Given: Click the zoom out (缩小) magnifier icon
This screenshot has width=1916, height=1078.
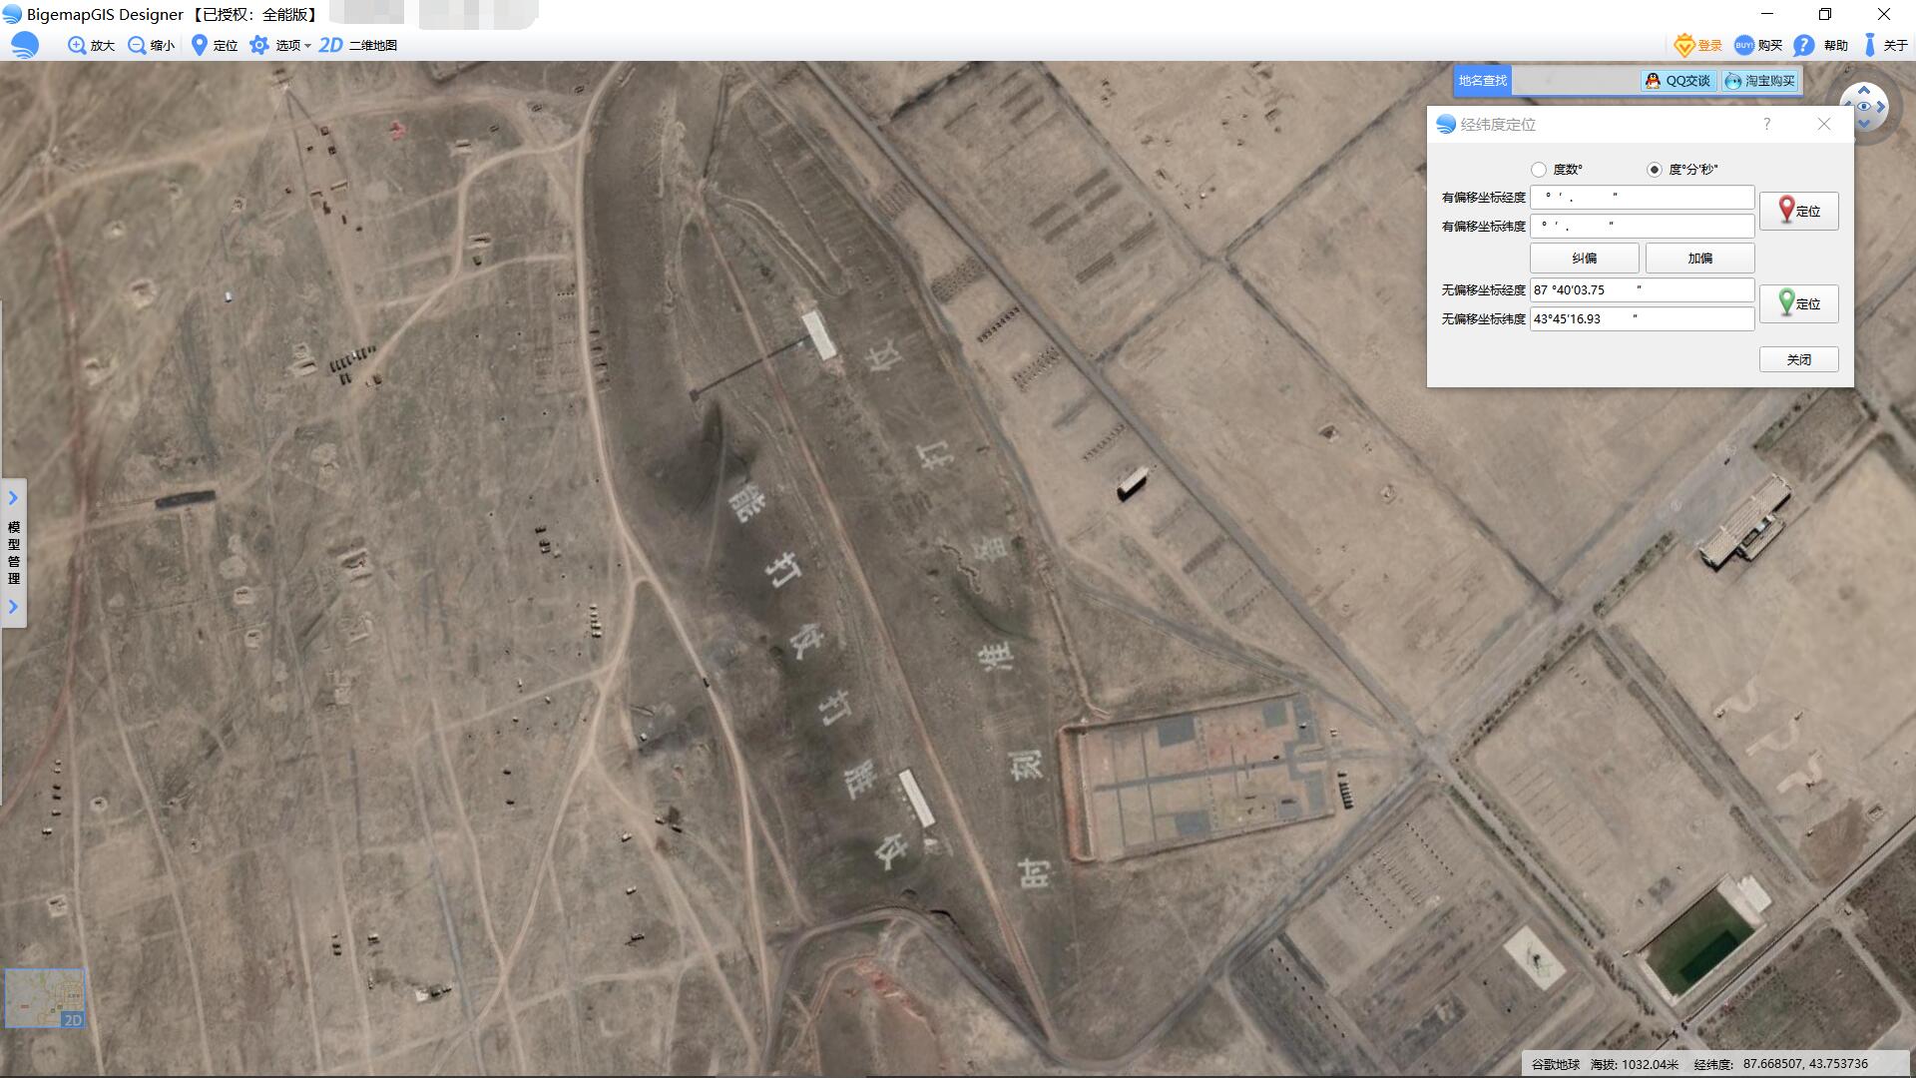Looking at the screenshot, I should [137, 45].
